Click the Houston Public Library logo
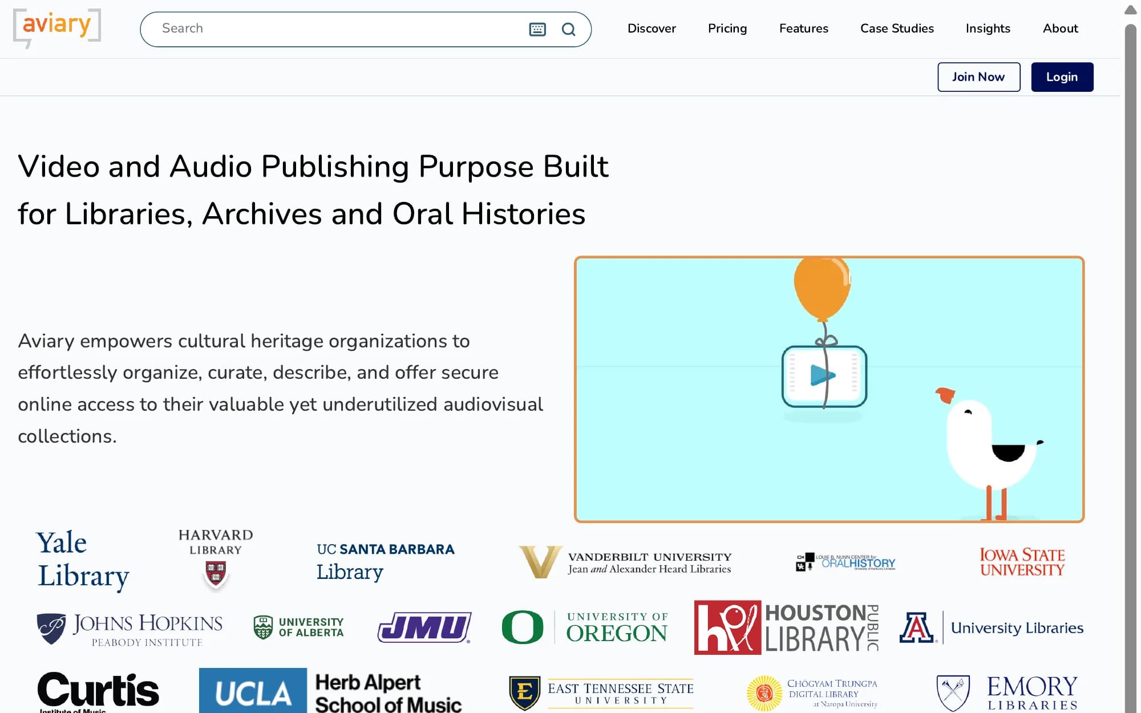 pos(787,627)
